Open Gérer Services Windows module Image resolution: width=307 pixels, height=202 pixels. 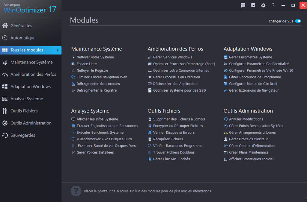(172, 57)
